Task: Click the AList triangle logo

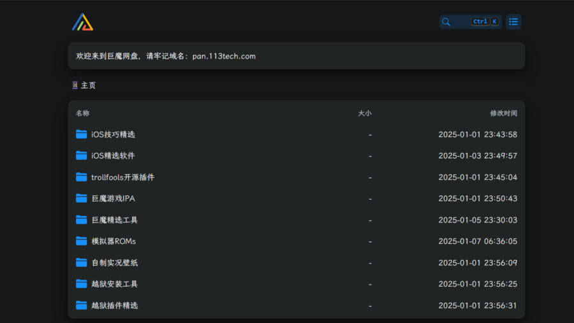Action: [83, 22]
